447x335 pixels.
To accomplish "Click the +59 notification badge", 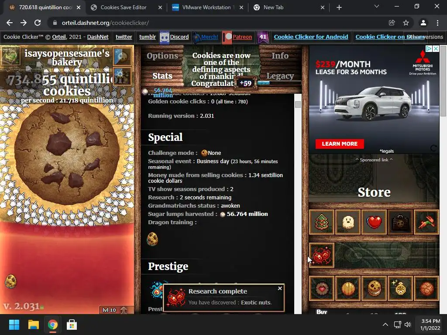I will (245, 83).
